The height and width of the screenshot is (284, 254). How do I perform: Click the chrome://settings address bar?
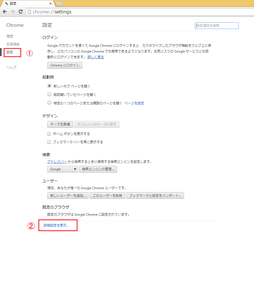[x=140, y=12]
